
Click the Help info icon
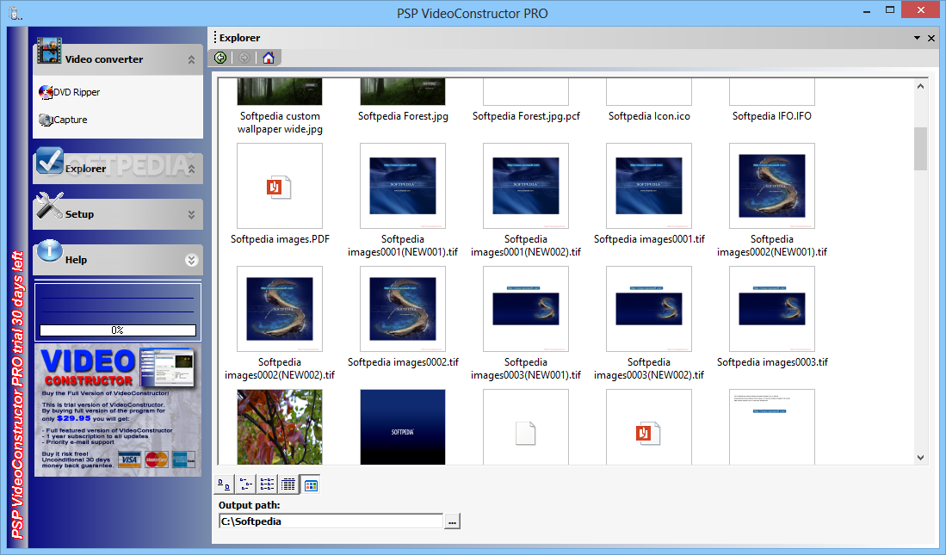point(49,251)
